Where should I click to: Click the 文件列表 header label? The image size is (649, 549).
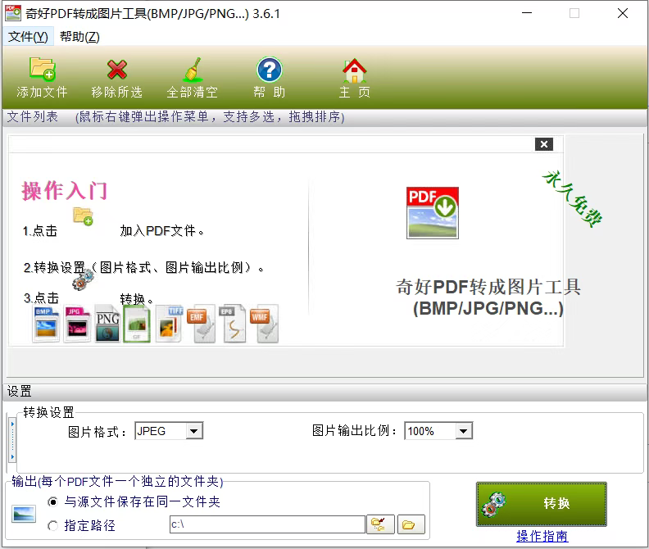[x=32, y=116]
